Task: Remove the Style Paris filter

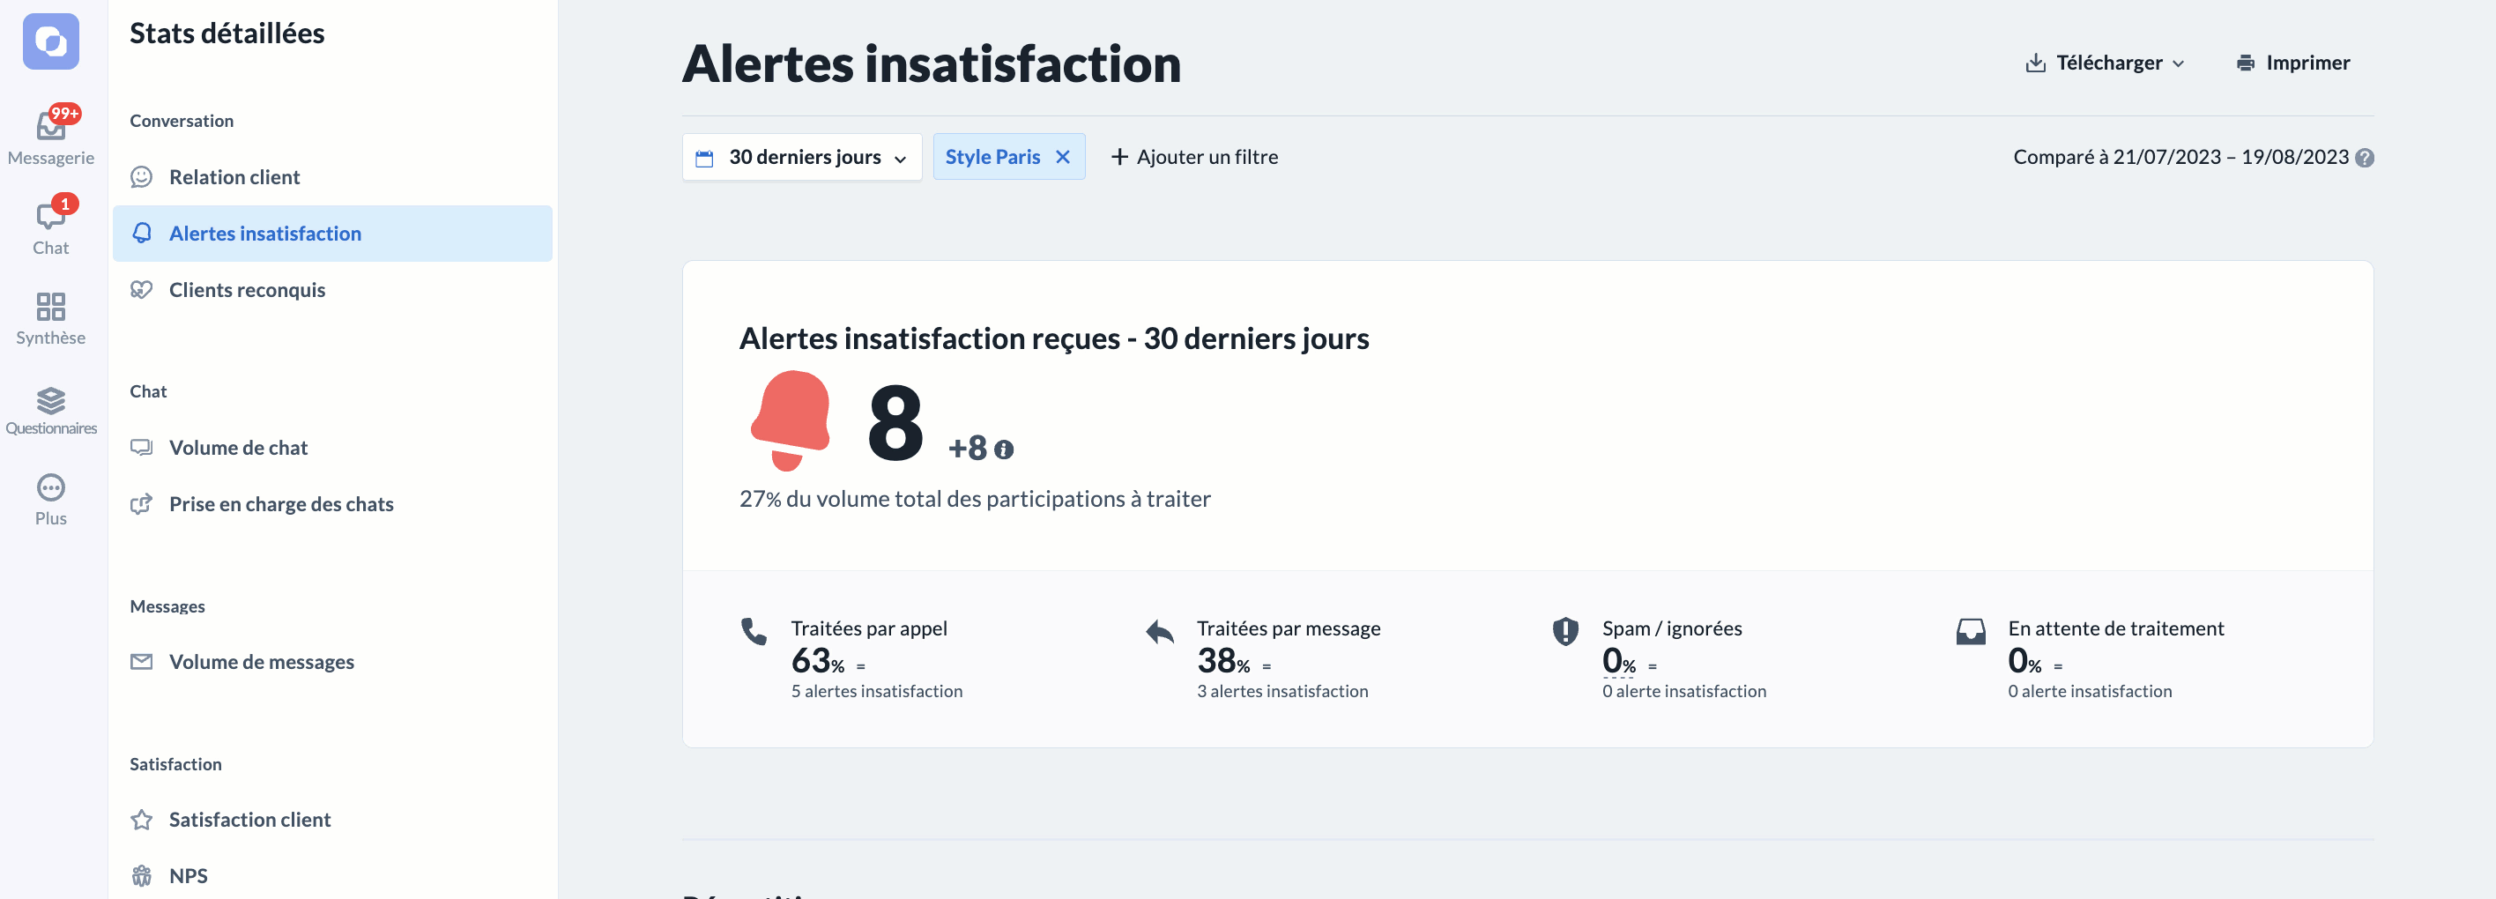Action: coord(1063,157)
